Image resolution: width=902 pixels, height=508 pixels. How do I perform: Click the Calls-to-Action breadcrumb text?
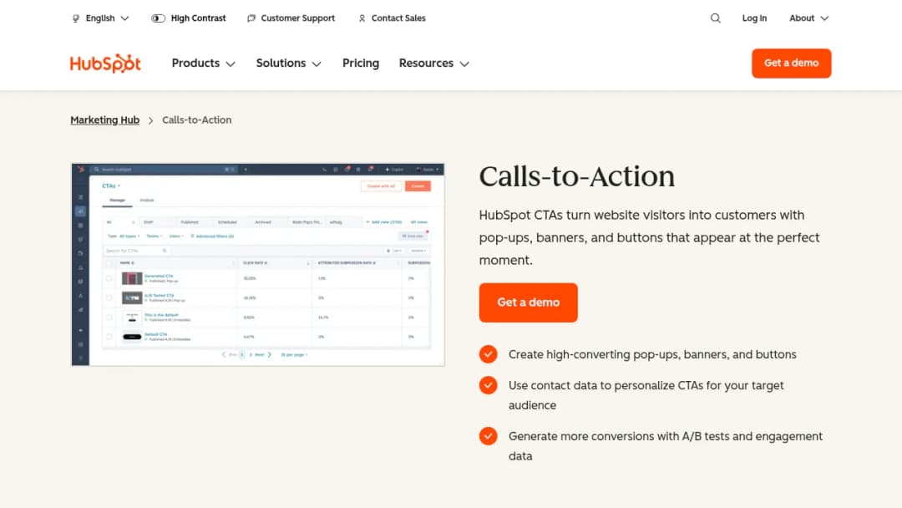click(x=197, y=119)
